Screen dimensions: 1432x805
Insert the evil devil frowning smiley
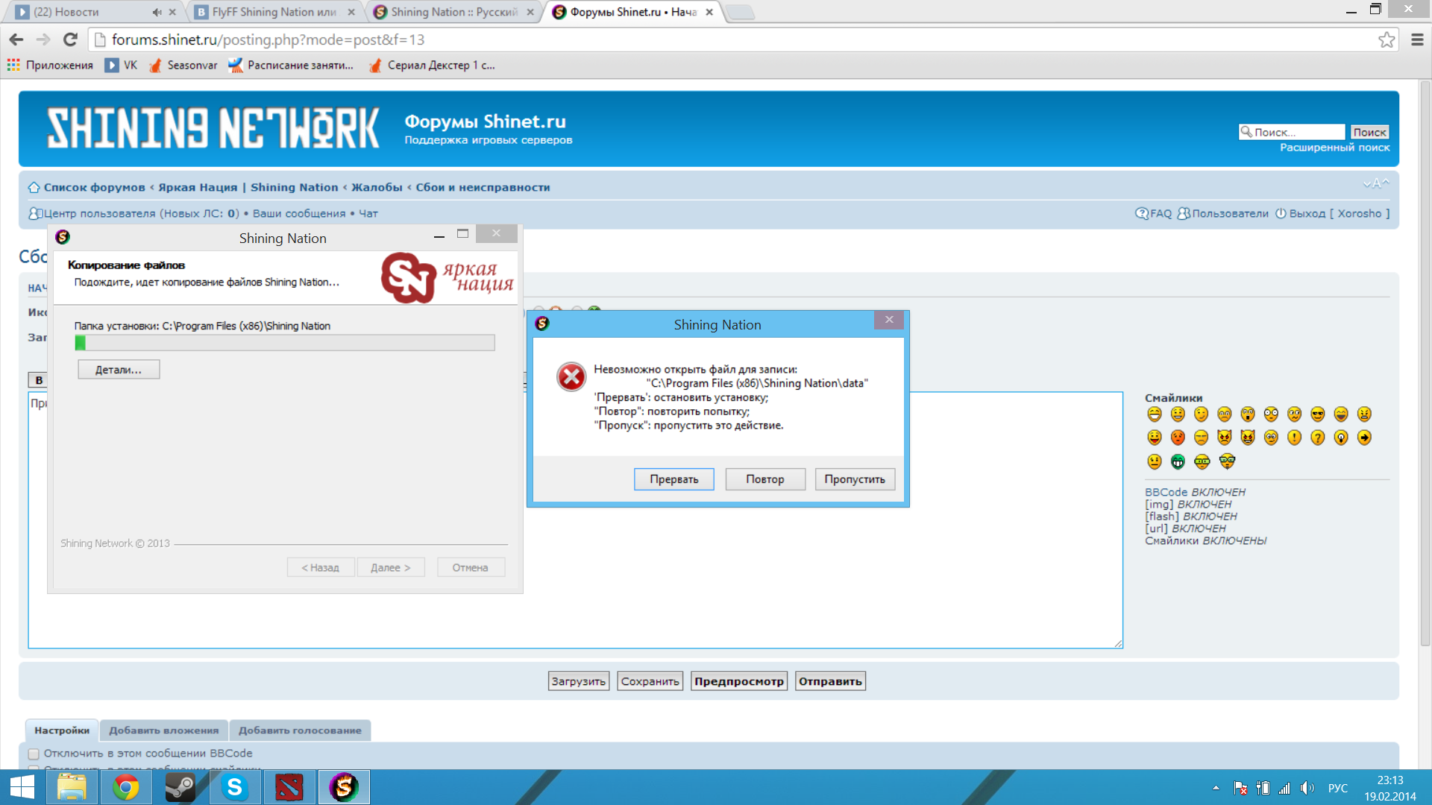(1225, 438)
